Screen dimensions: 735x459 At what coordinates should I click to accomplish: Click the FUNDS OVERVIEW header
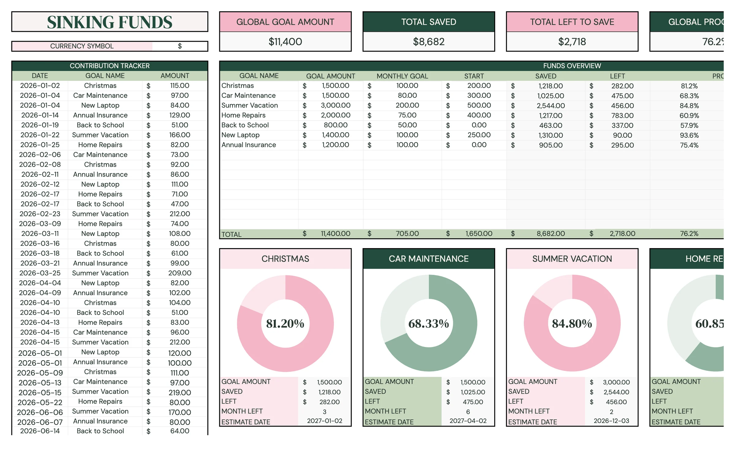(x=572, y=66)
